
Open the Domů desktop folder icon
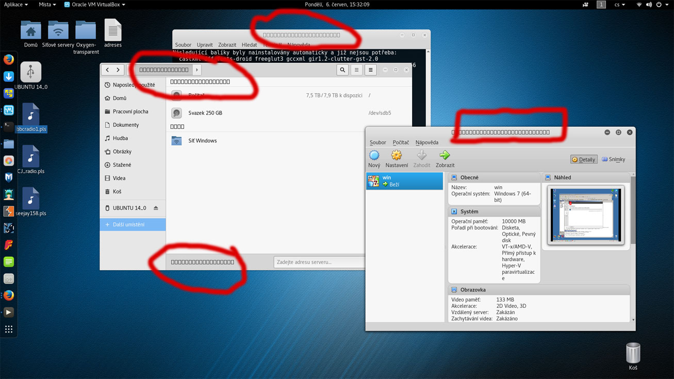click(31, 34)
